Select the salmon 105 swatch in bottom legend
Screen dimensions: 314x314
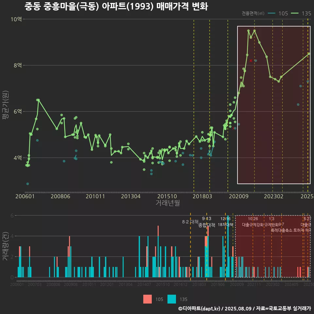(x=148, y=299)
